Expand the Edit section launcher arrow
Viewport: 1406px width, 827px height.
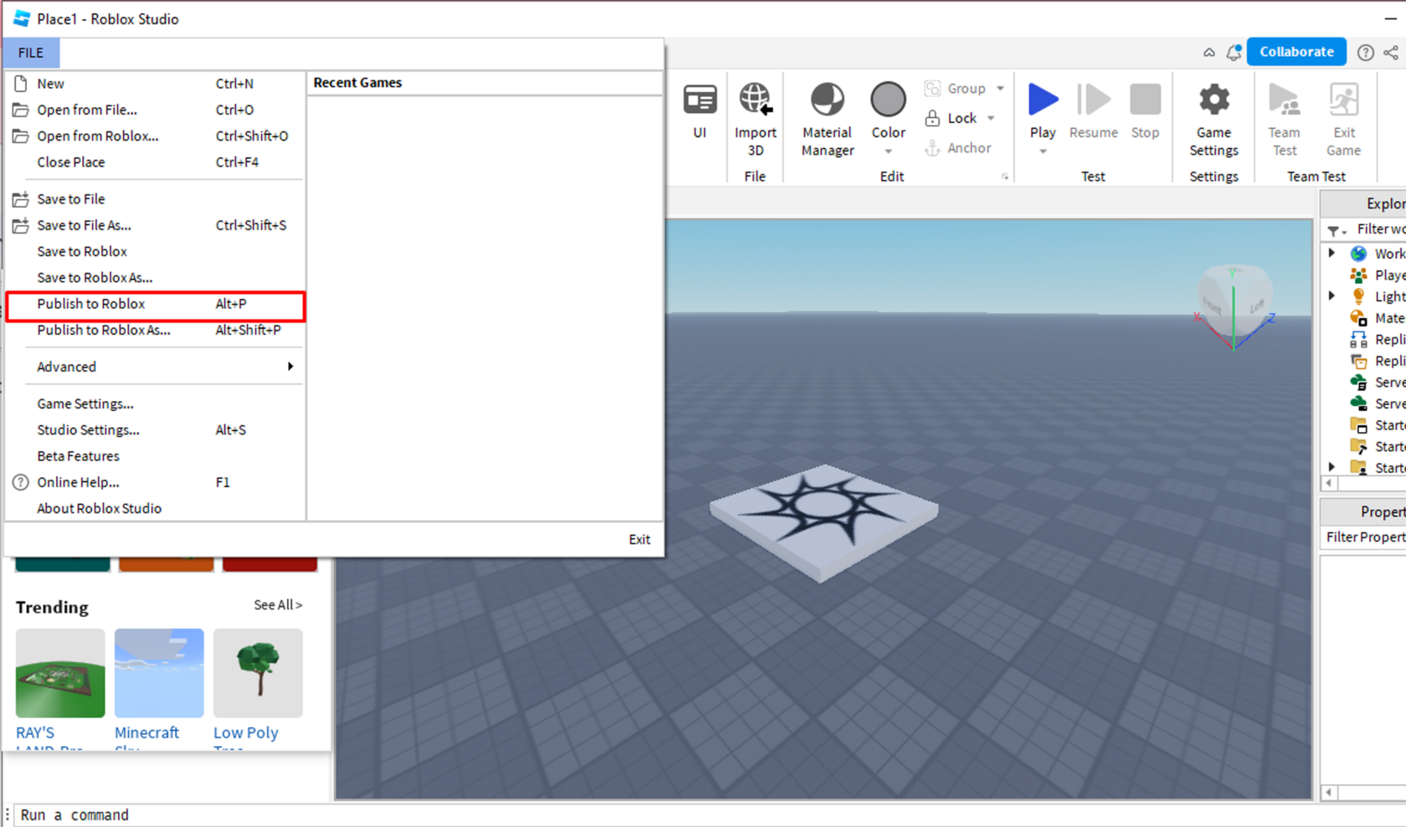(x=1004, y=177)
